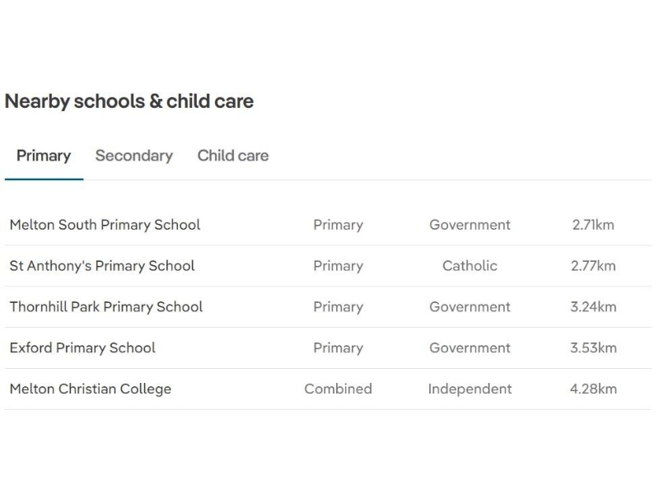Viewport: 659px width, 494px height.
Task: Open the Child care tab
Action: (232, 156)
